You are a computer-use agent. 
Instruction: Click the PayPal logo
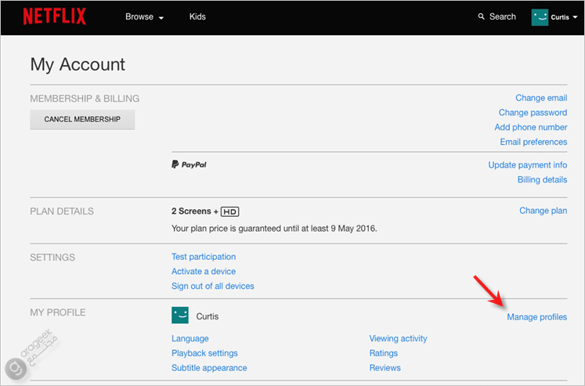tap(189, 164)
